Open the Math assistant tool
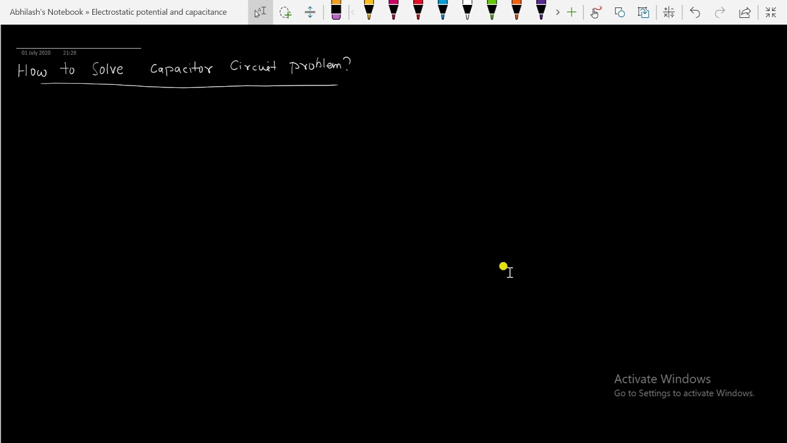 coord(669,12)
